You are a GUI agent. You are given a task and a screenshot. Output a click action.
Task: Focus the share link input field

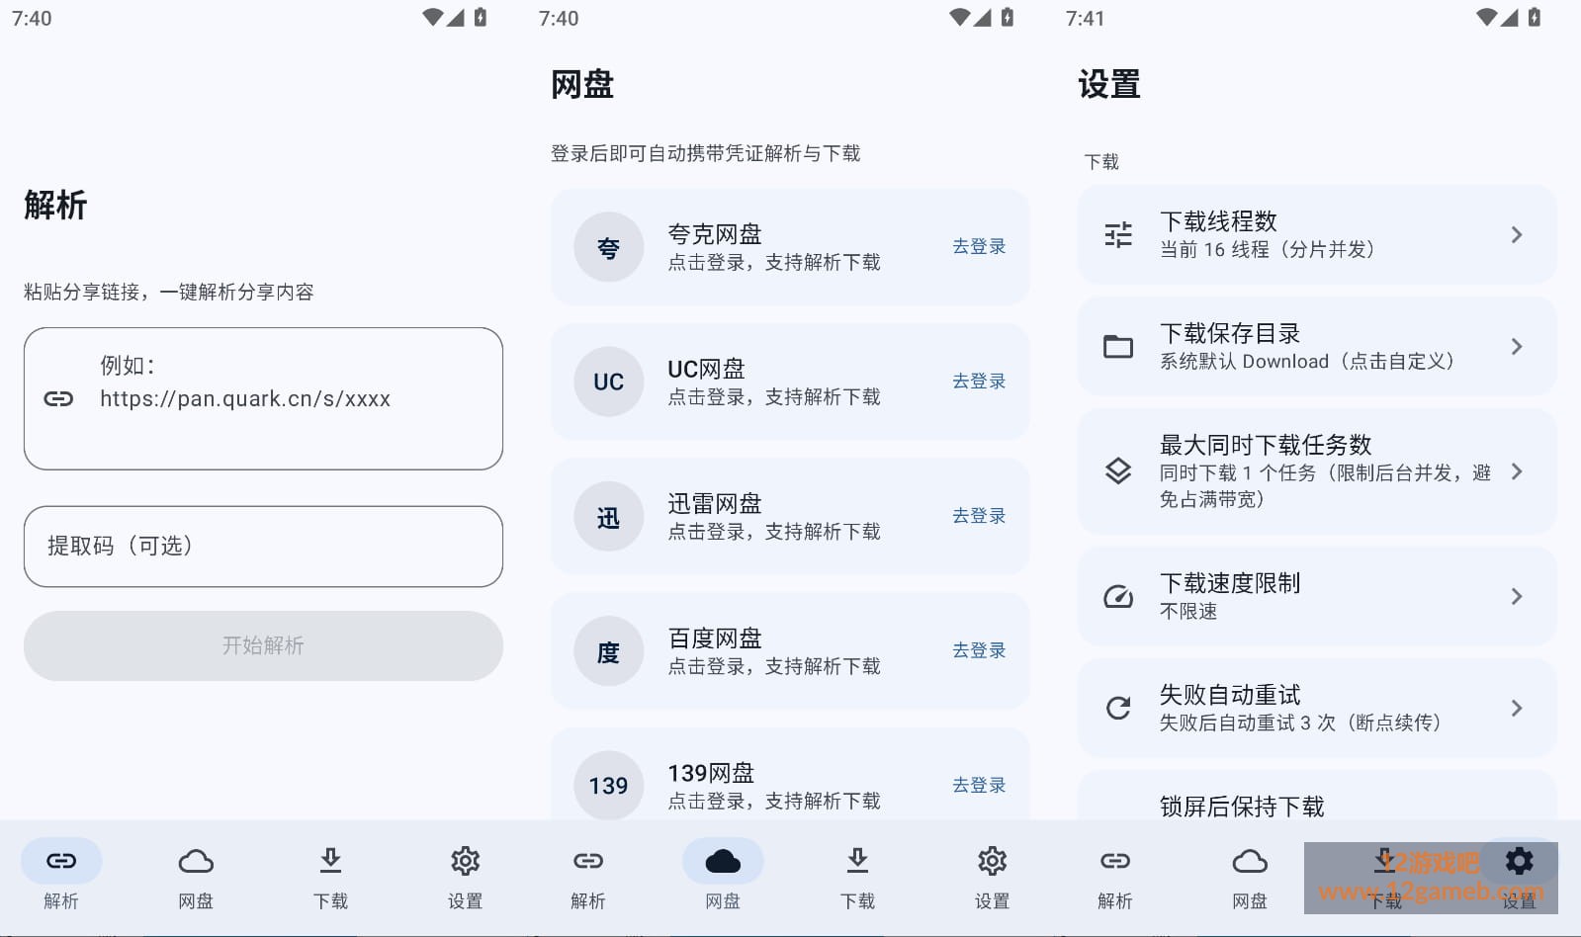(x=263, y=398)
